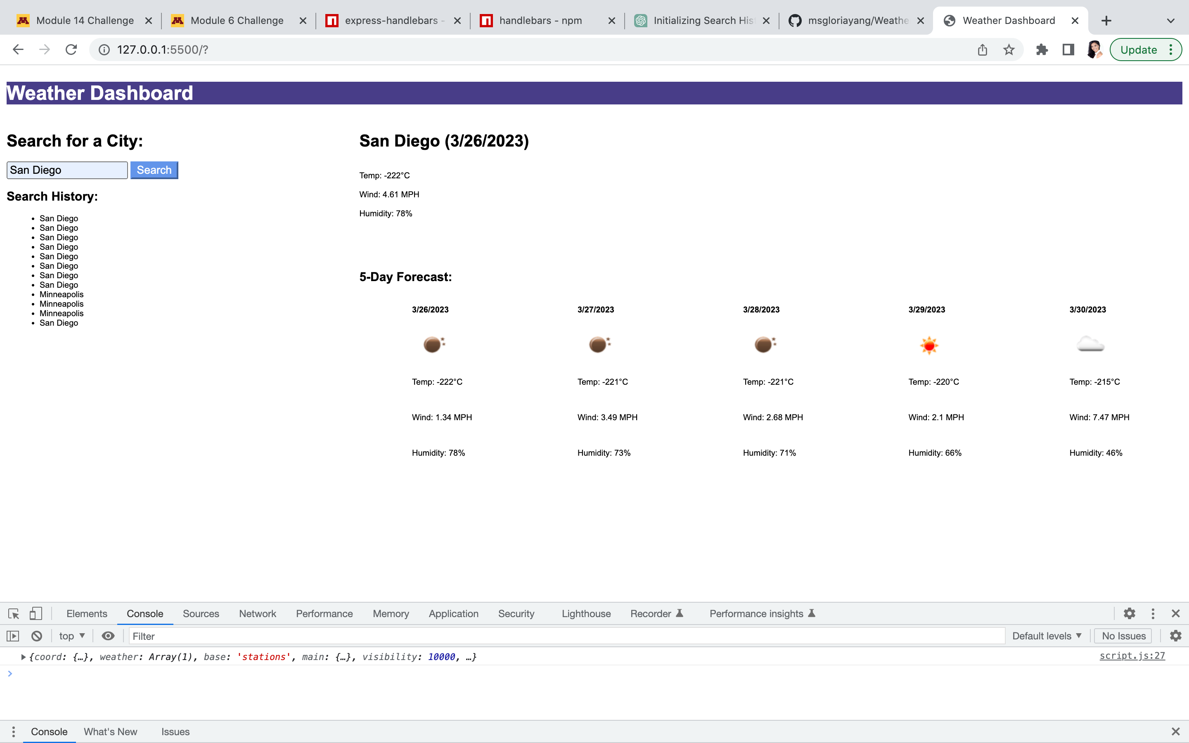This screenshot has width=1189, height=743.
Task: Switch to the handlebars - npm tab
Action: tap(540, 20)
